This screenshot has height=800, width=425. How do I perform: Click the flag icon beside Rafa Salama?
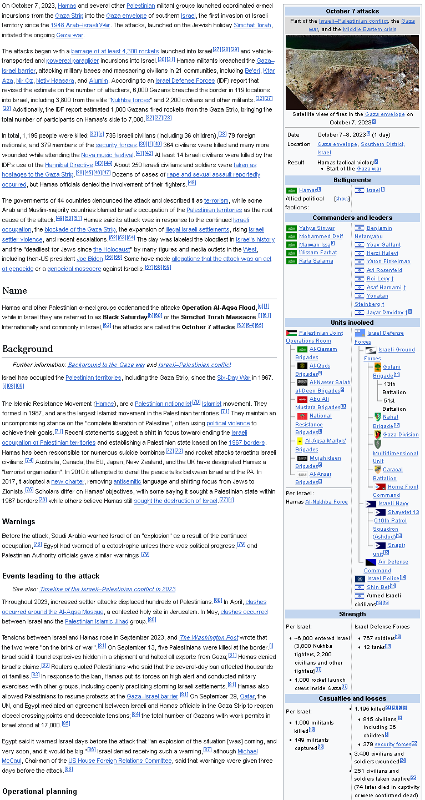(x=291, y=261)
